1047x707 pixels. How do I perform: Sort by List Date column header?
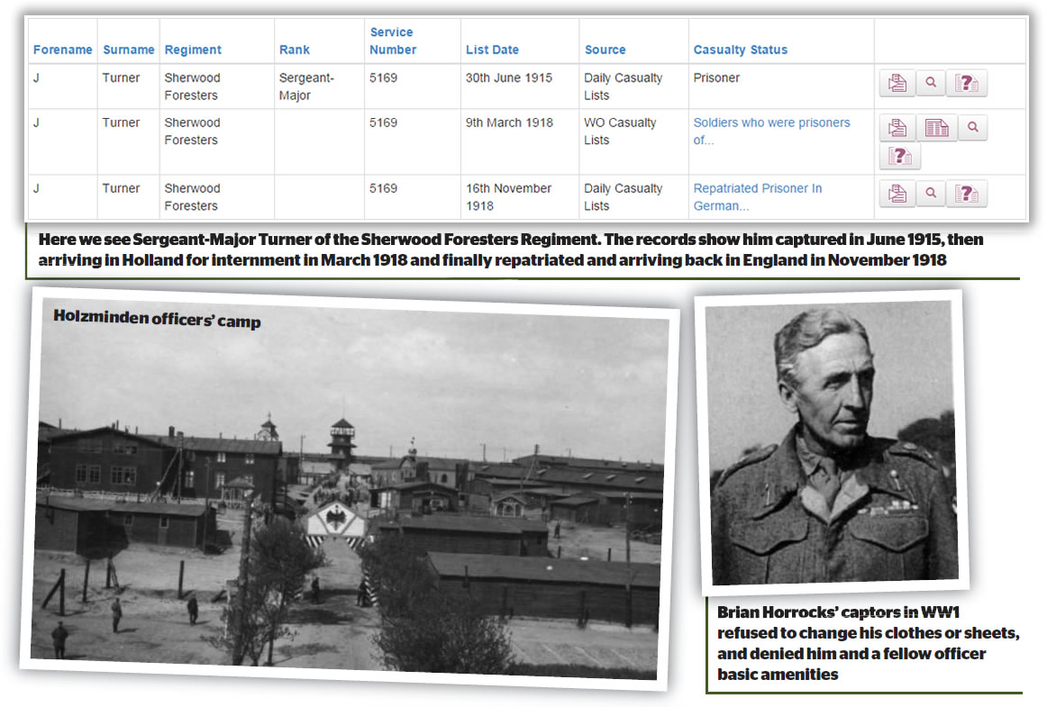492,50
